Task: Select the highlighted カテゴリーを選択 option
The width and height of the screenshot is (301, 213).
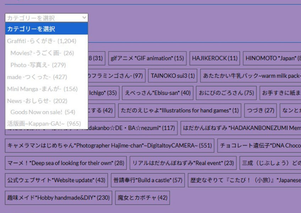Action: click(x=46, y=29)
